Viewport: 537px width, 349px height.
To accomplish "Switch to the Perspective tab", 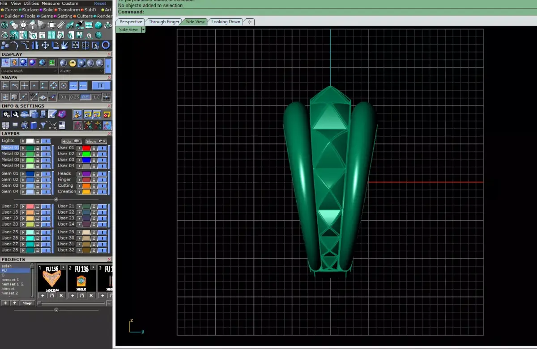I will 131,21.
